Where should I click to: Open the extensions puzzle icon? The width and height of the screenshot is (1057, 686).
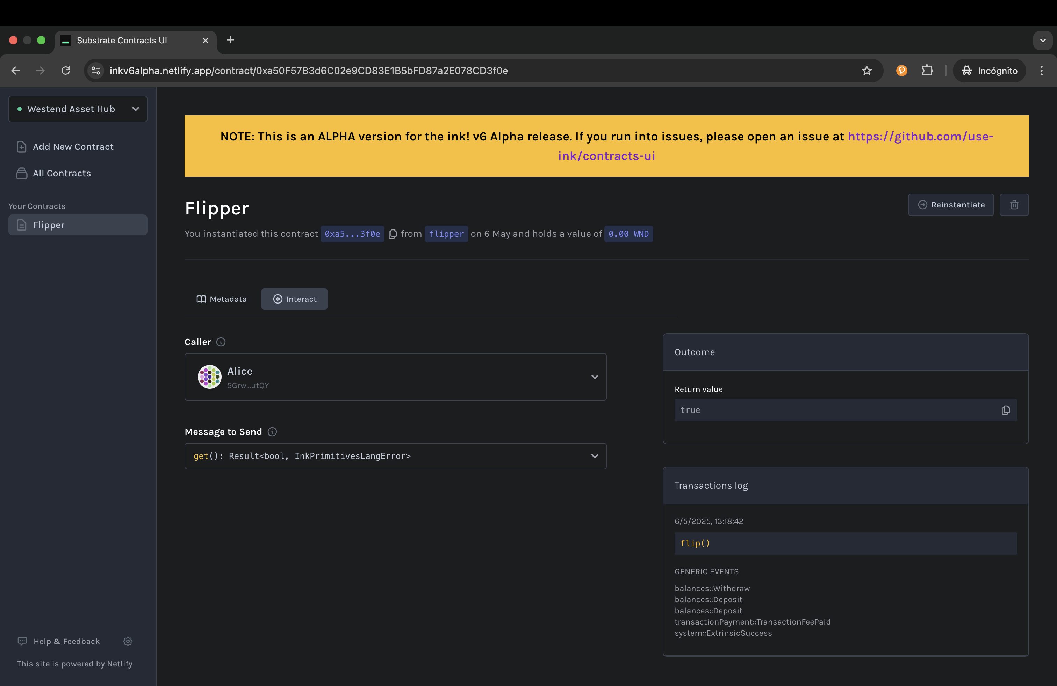pos(927,71)
